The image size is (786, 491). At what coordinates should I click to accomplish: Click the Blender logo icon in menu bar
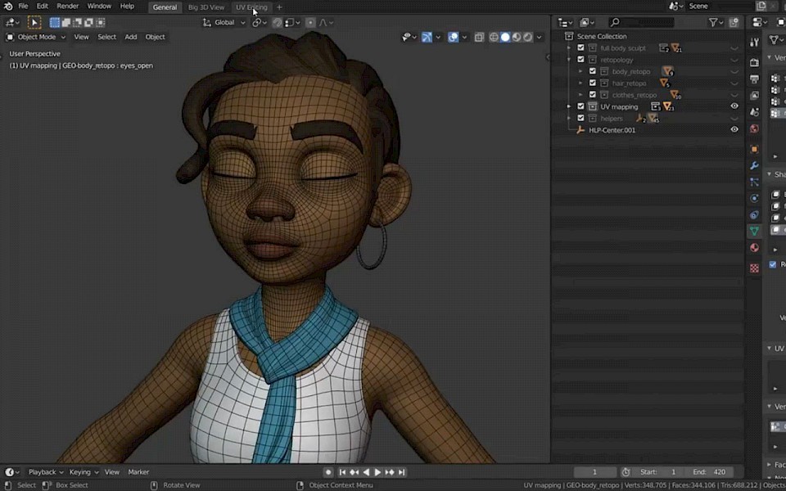(8, 7)
